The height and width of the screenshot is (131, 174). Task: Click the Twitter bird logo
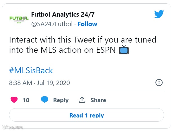tap(159, 14)
